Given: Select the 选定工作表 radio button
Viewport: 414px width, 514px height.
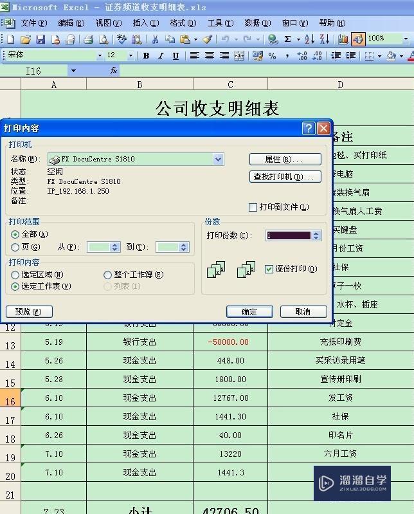Looking at the screenshot, I should 15,286.
